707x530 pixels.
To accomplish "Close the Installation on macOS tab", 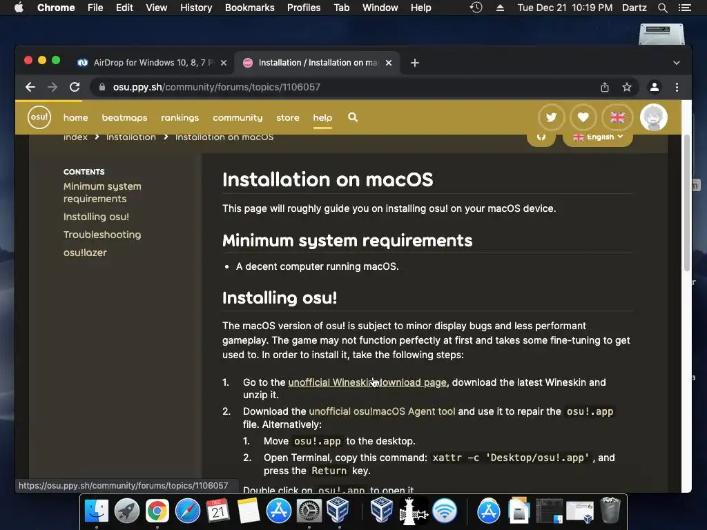I will click(389, 63).
